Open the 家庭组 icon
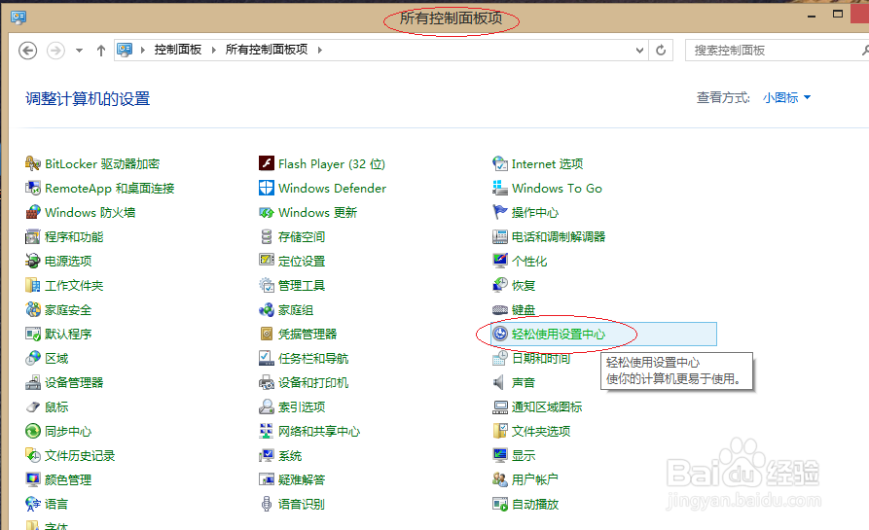Screen dimensions: 869x530 (x=267, y=309)
